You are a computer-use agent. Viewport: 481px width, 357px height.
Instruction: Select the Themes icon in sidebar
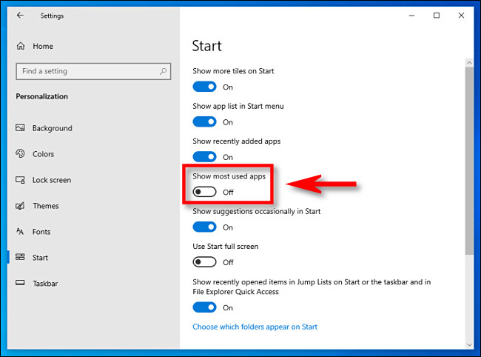coord(20,206)
